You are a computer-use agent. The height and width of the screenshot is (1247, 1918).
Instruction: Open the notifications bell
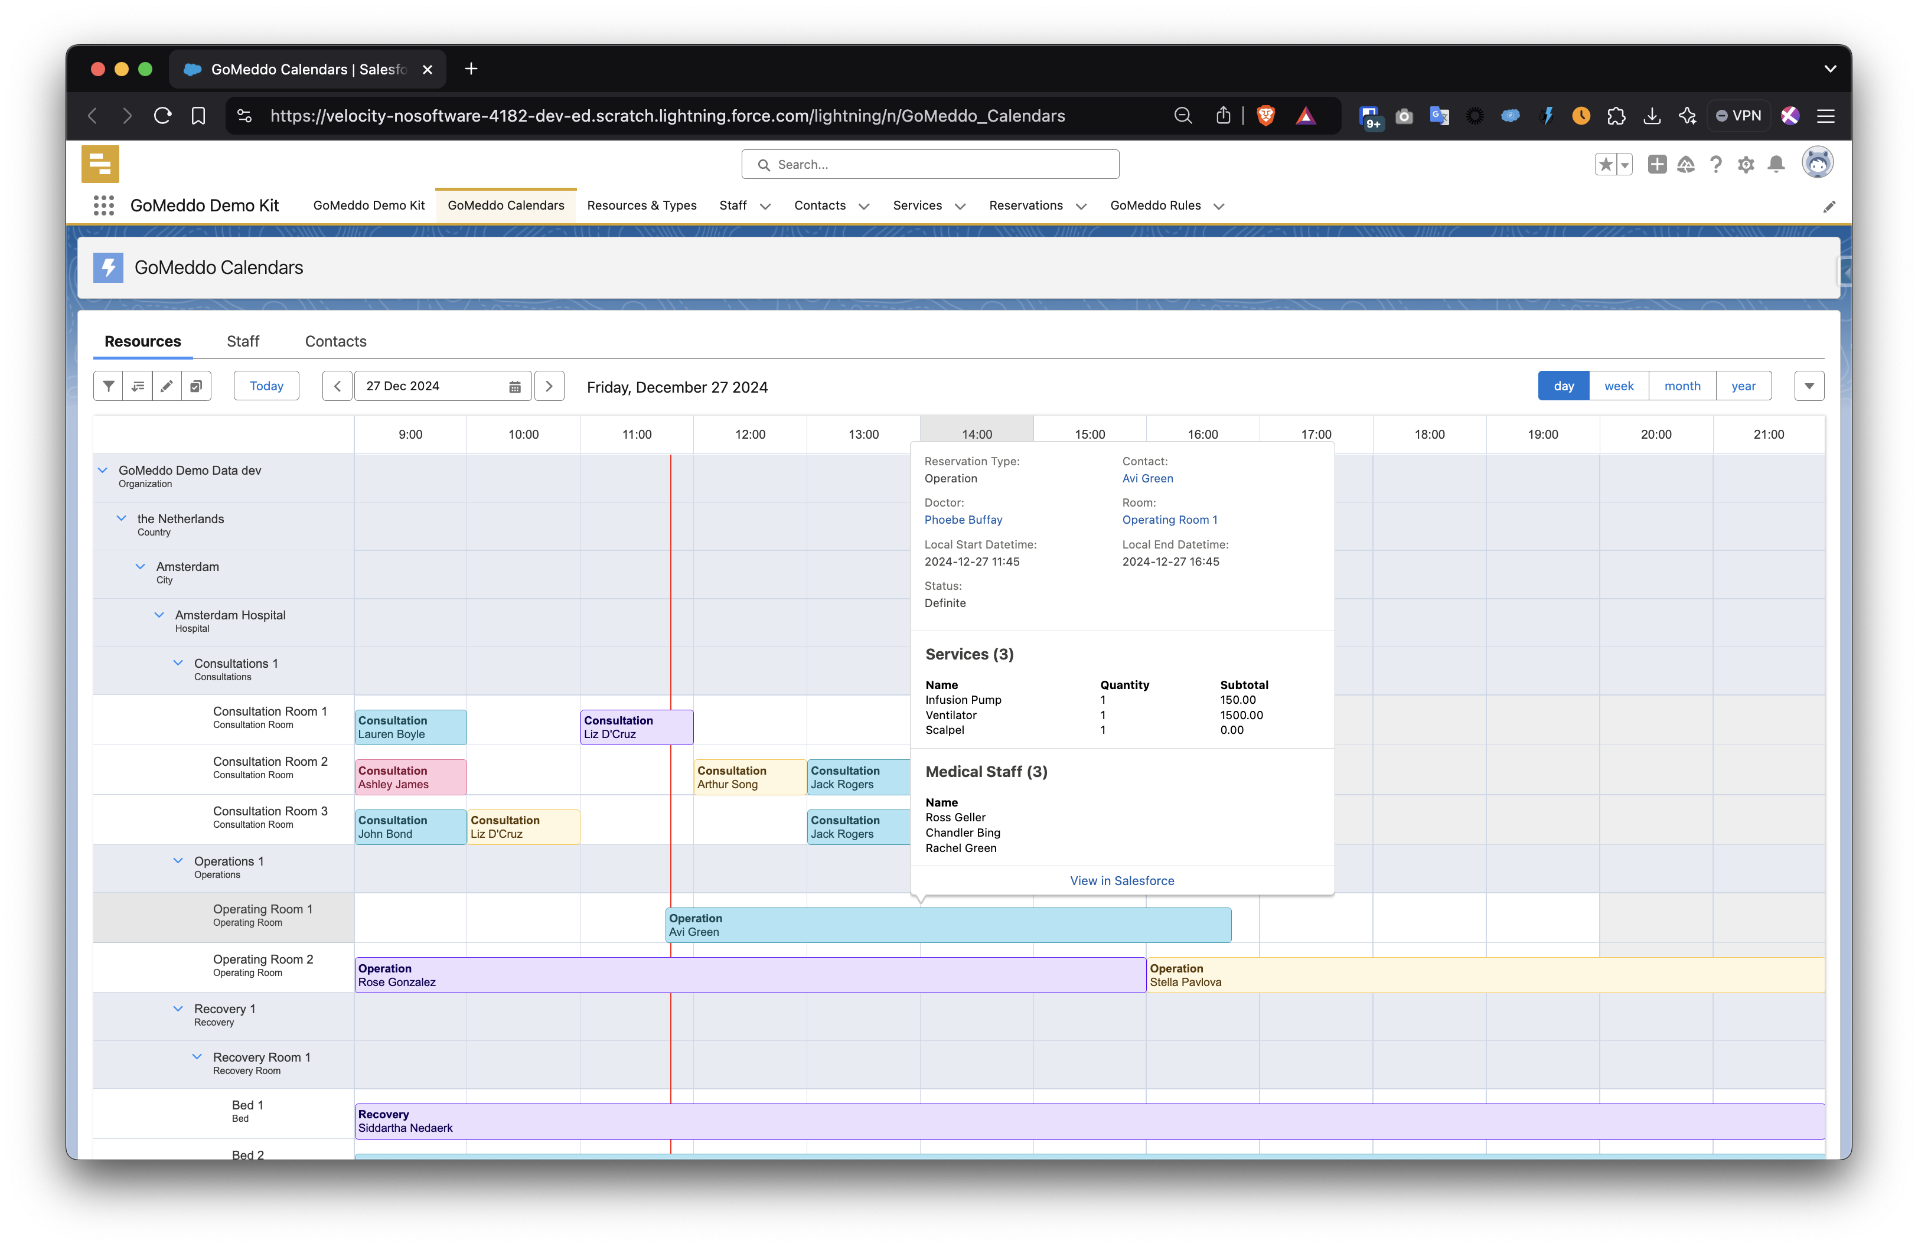tap(1775, 165)
